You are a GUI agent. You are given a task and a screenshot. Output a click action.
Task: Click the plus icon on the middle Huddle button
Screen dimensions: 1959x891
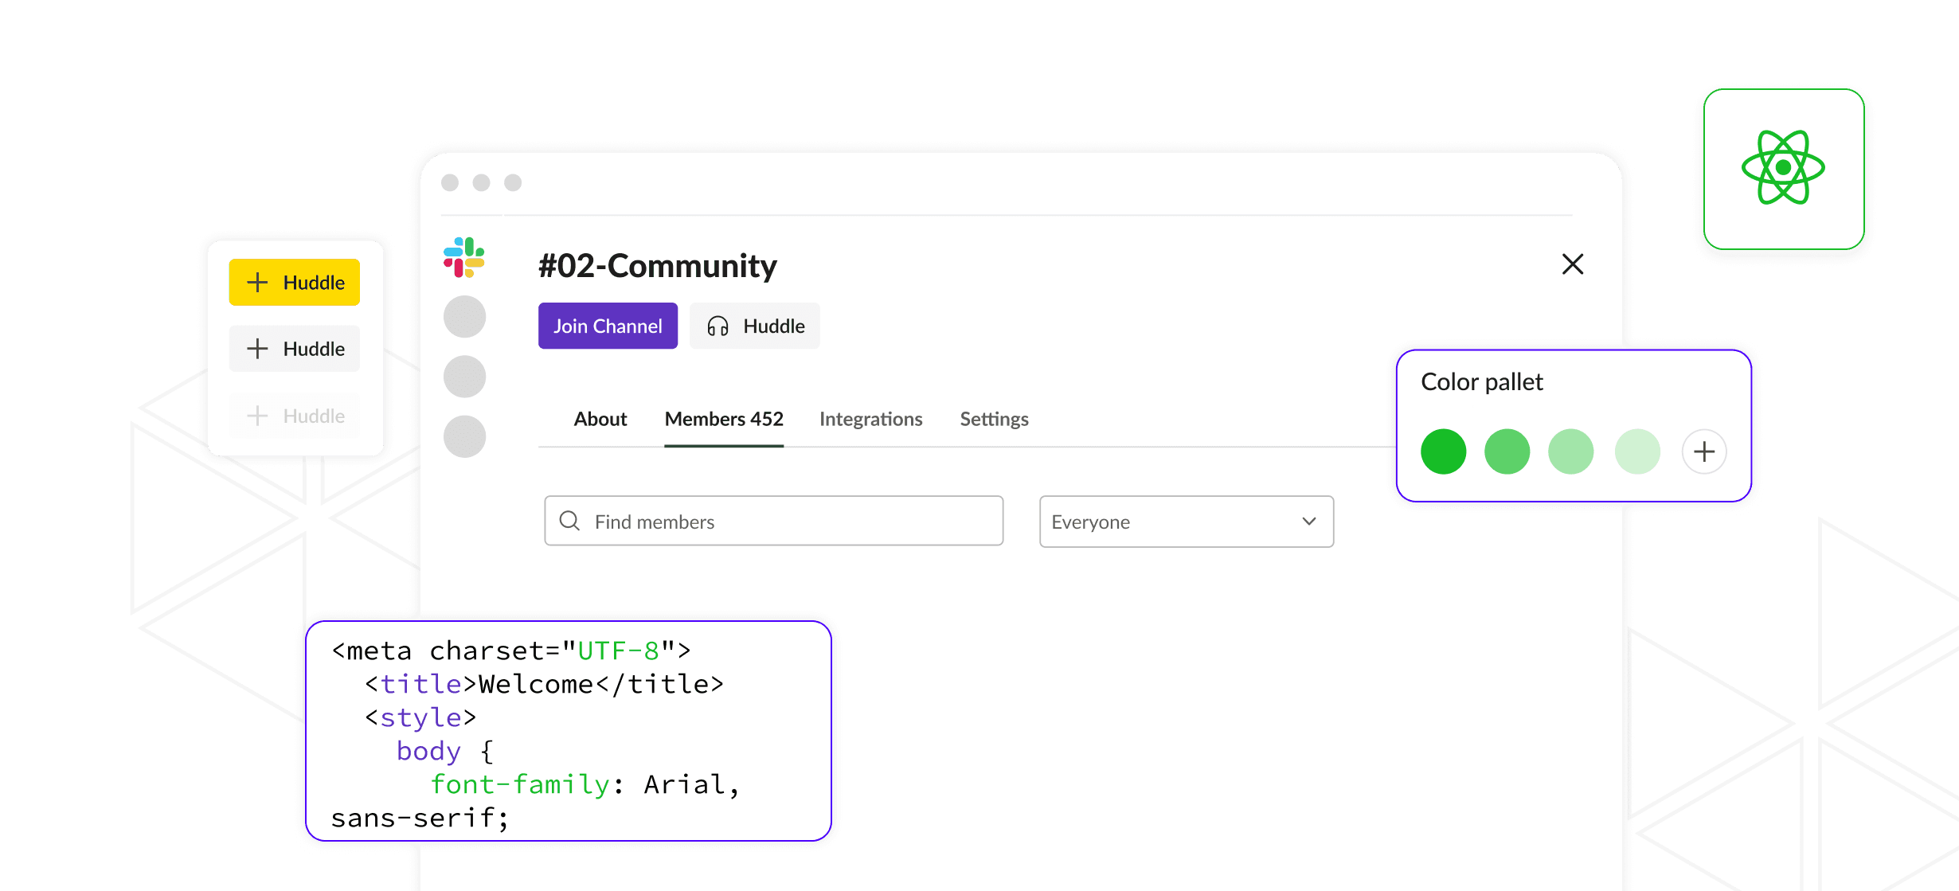coord(256,348)
